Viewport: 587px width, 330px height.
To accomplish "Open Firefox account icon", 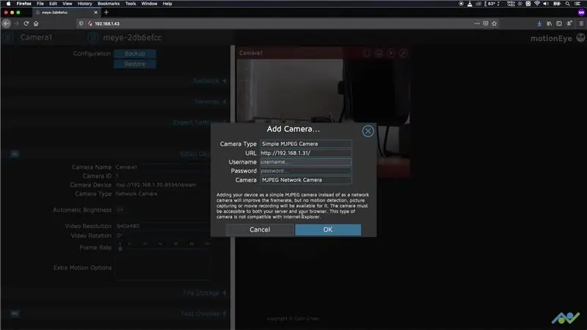I will tap(569, 23).
